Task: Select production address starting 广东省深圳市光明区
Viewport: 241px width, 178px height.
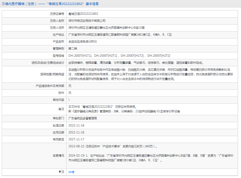Action: coord(120,35)
